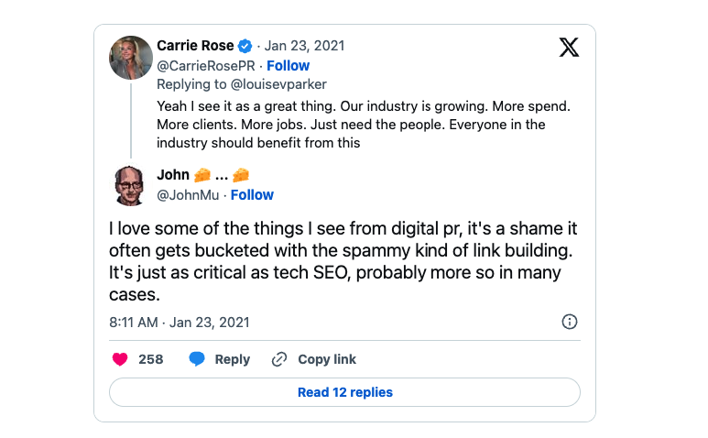Open Carrie Rose's profile picture
Viewport: 708px width, 438px height.
tap(131, 58)
